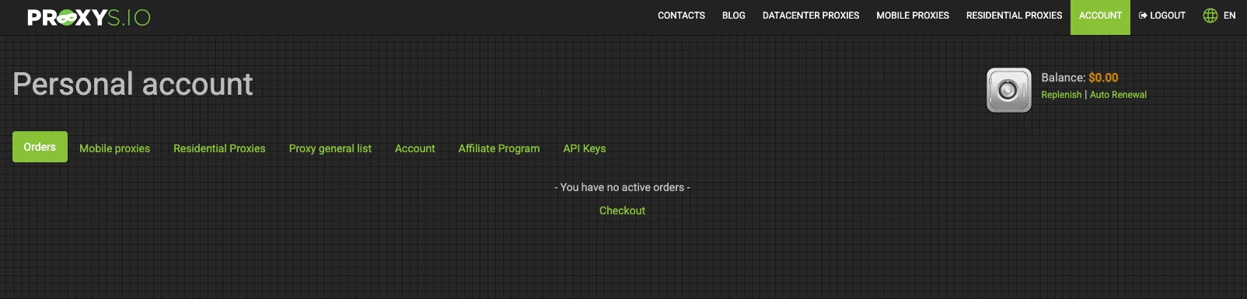This screenshot has width=1247, height=299.
Task: Click the Personal account heading
Action: [133, 84]
